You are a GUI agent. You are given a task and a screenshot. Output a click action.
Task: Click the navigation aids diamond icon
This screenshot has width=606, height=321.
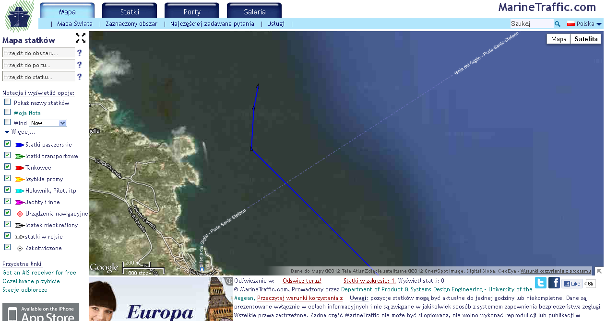click(x=20, y=214)
